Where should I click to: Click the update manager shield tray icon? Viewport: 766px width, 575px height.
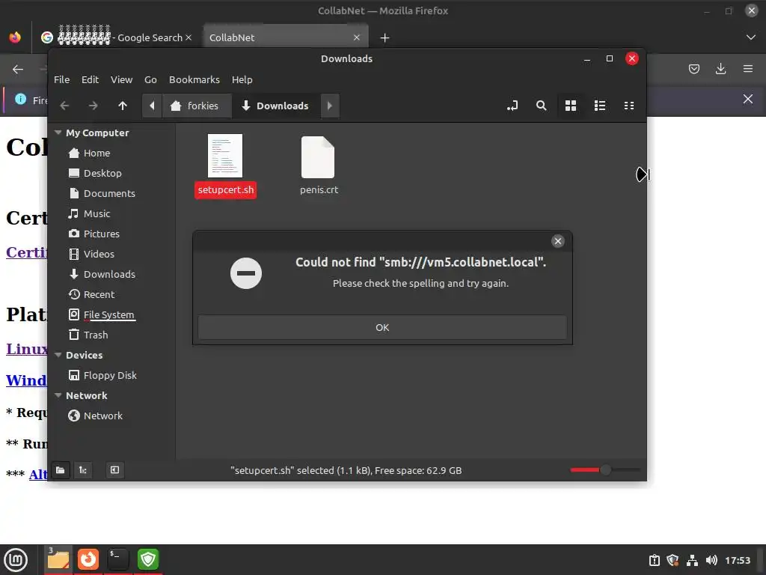click(x=672, y=560)
